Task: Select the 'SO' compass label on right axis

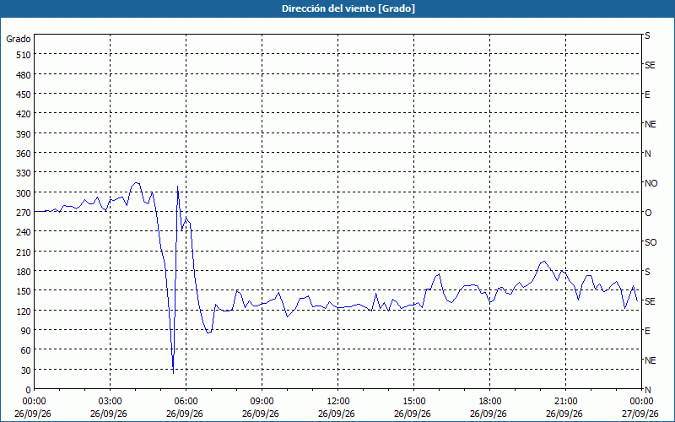Action: 651,242
